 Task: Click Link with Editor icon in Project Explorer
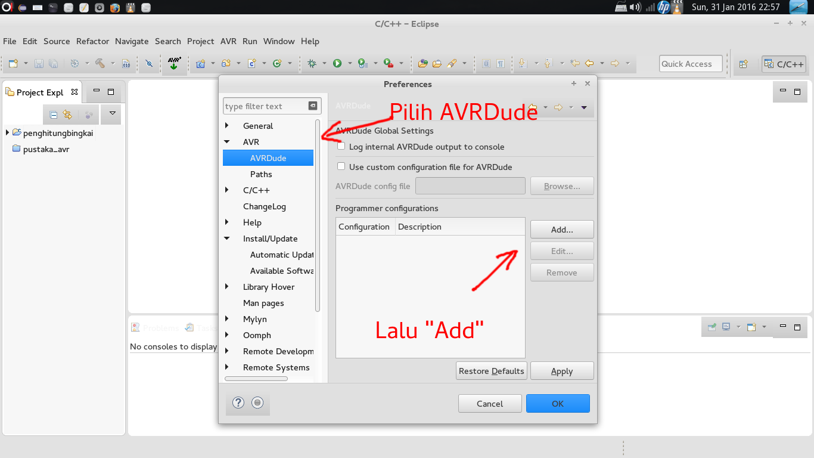click(67, 114)
